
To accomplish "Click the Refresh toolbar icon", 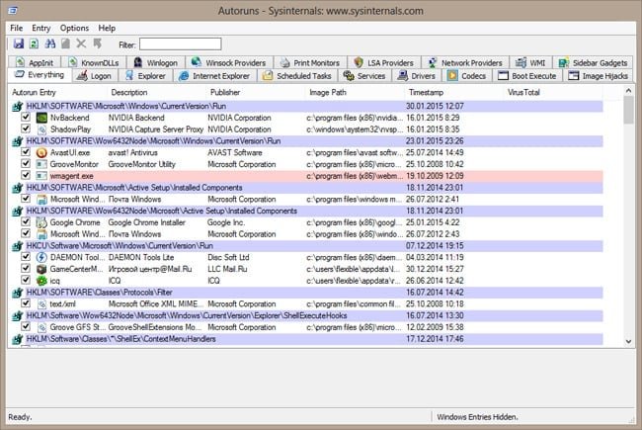I will pos(35,43).
